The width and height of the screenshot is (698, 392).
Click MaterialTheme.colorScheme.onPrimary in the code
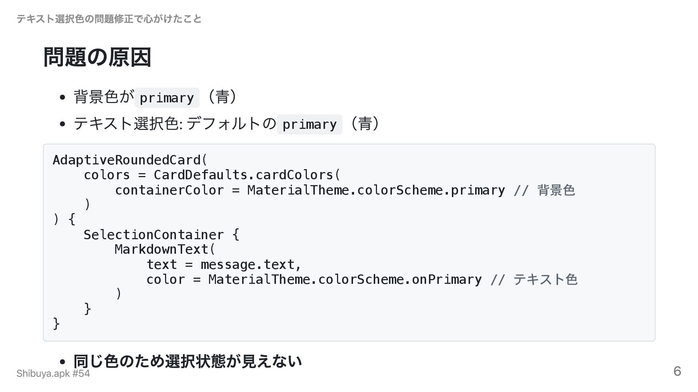(345, 279)
